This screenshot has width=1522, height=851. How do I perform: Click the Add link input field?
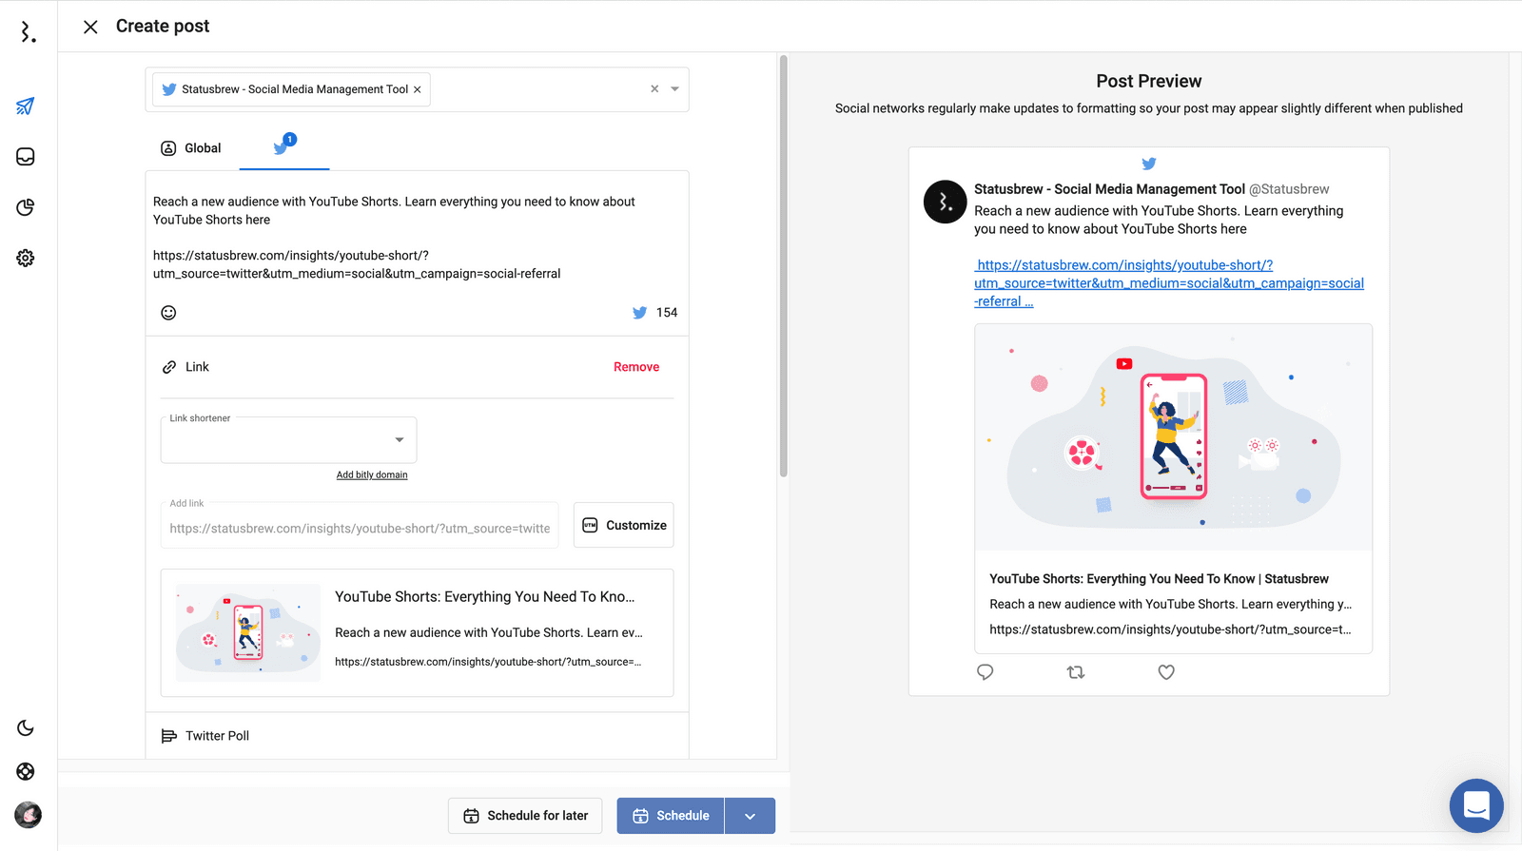click(360, 528)
